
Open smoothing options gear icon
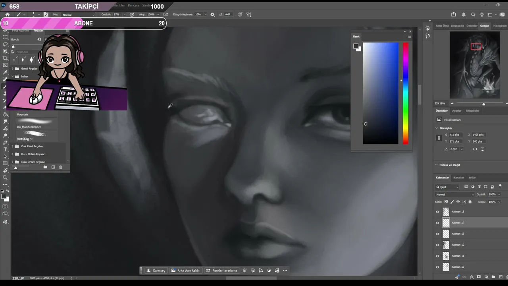[212, 14]
